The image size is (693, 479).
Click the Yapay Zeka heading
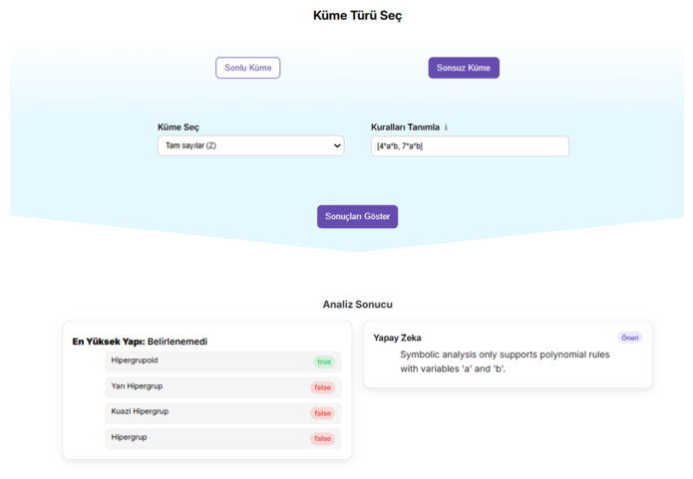(x=397, y=338)
